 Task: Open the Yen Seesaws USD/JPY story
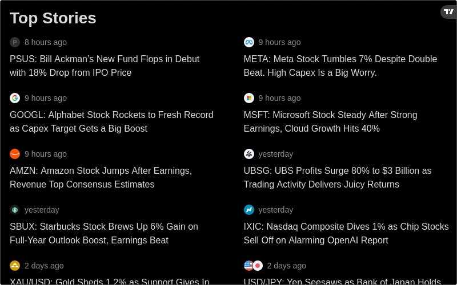[342, 282]
